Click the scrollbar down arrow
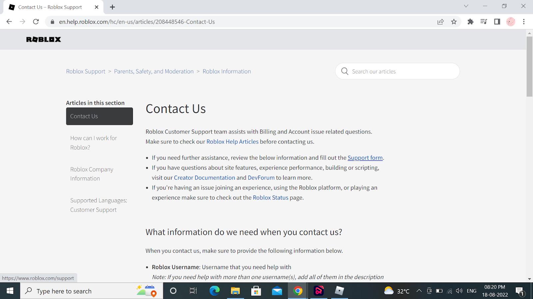 click(529, 279)
